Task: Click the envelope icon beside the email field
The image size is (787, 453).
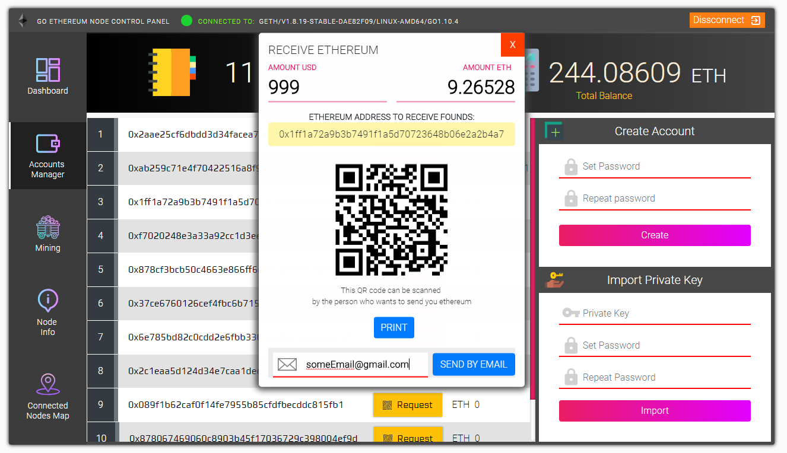Action: pos(287,365)
